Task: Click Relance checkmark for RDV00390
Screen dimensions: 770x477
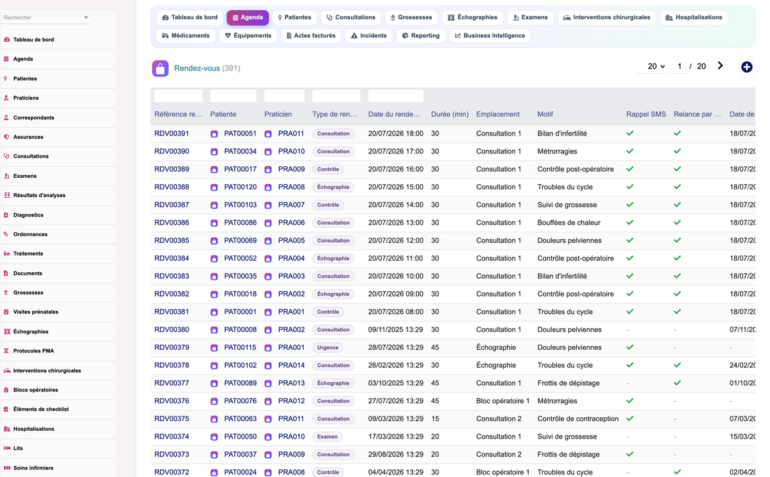Action: pos(678,152)
